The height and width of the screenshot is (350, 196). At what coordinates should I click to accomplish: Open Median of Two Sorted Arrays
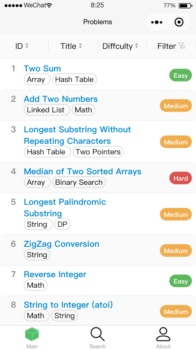coord(83,171)
